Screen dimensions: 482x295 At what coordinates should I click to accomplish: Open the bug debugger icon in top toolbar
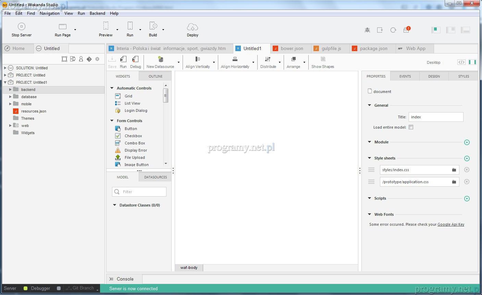coord(367,30)
